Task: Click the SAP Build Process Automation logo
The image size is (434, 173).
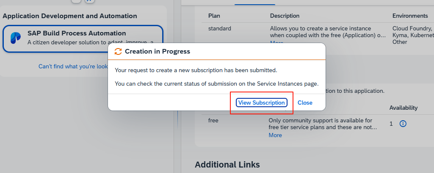Action: (x=16, y=38)
